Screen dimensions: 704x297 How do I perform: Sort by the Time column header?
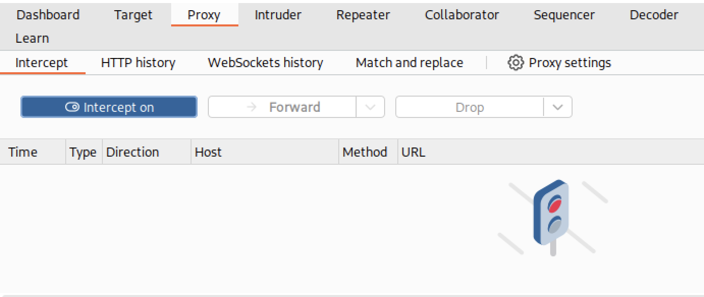tap(33, 152)
